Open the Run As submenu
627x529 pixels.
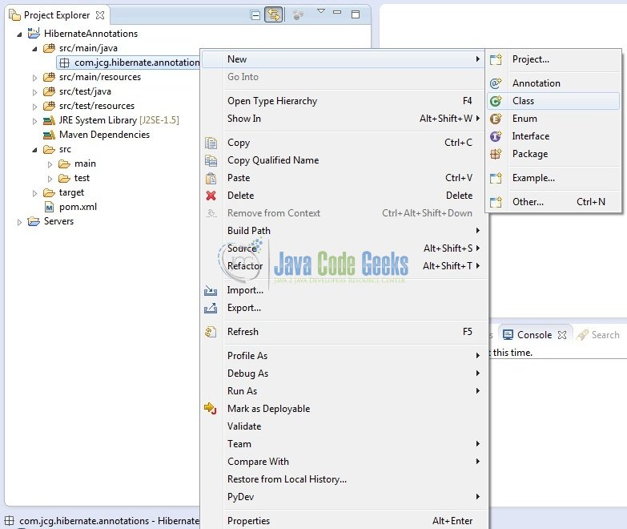pyautogui.click(x=344, y=390)
